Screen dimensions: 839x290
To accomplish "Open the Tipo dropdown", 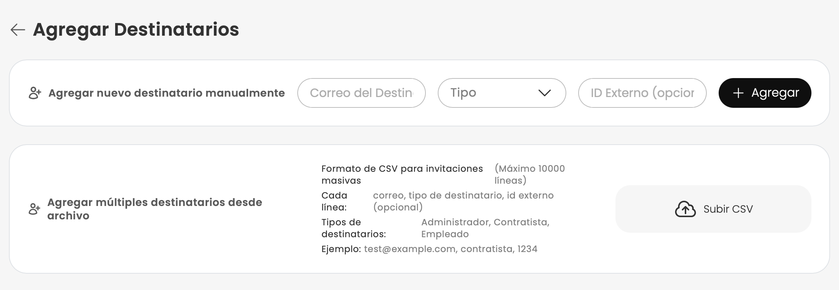I will [501, 93].
